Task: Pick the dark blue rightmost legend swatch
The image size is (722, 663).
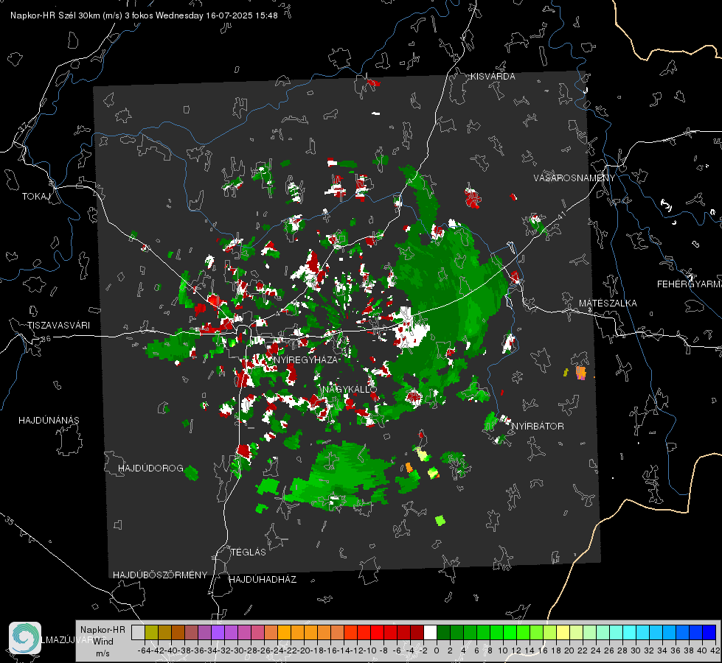Action: [x=709, y=632]
